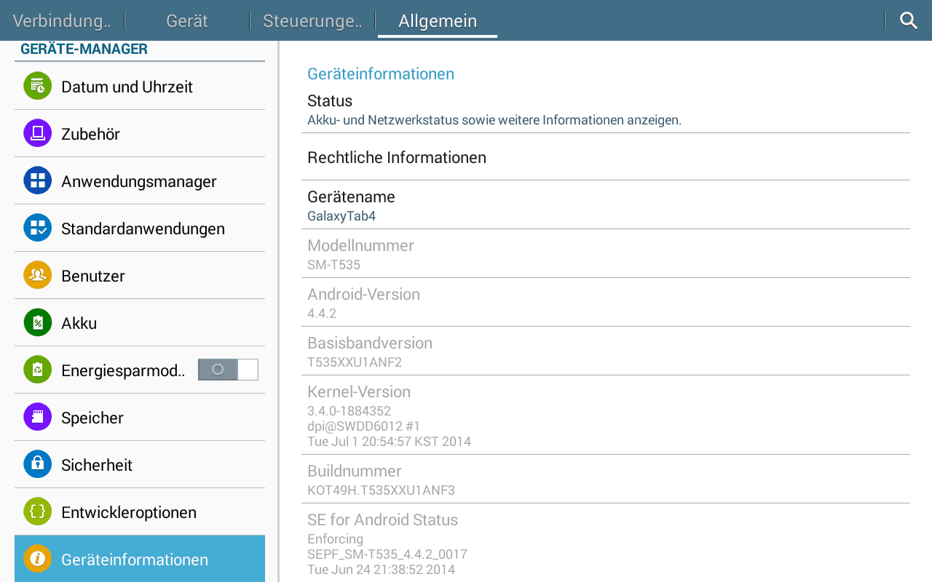Open the Status entry
The height and width of the screenshot is (582, 932).
click(x=606, y=110)
